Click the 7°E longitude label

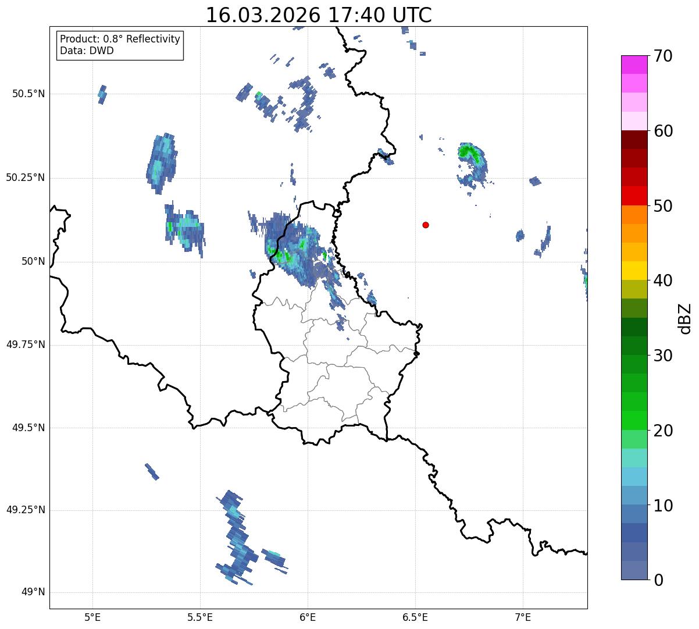click(523, 617)
